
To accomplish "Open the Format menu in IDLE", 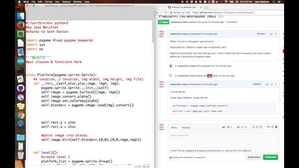I will 49,2.
